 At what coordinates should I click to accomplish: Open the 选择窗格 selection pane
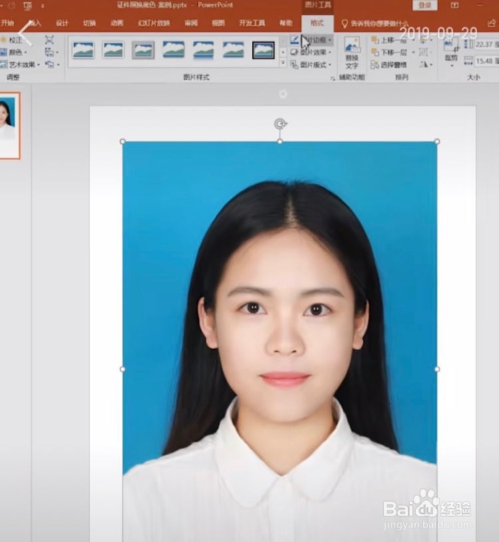click(x=389, y=65)
